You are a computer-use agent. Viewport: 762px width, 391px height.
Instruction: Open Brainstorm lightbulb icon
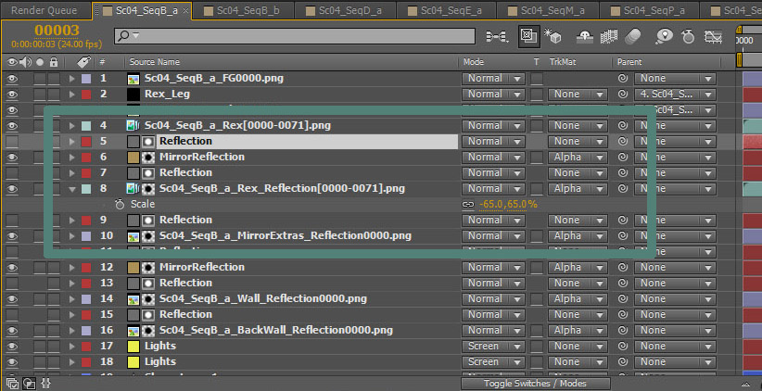point(665,36)
